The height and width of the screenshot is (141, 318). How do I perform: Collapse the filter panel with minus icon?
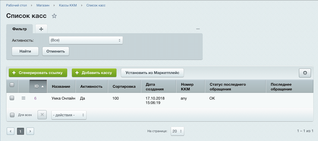pos(198,29)
